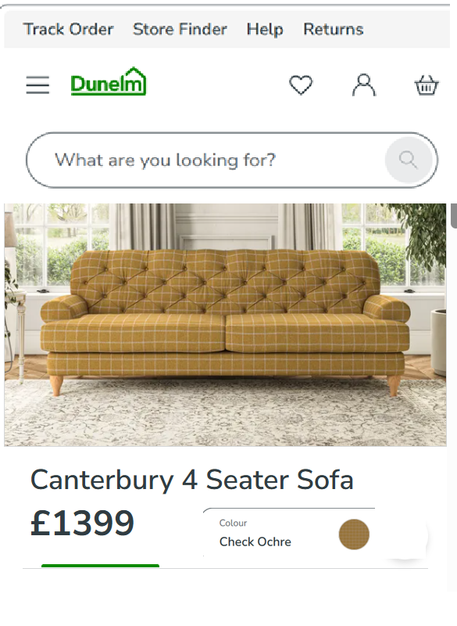
Task: Click the search magnifier icon
Action: 408,160
